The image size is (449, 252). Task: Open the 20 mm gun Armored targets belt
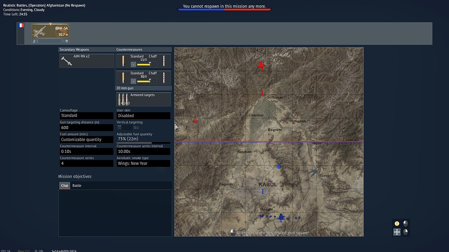(143, 99)
